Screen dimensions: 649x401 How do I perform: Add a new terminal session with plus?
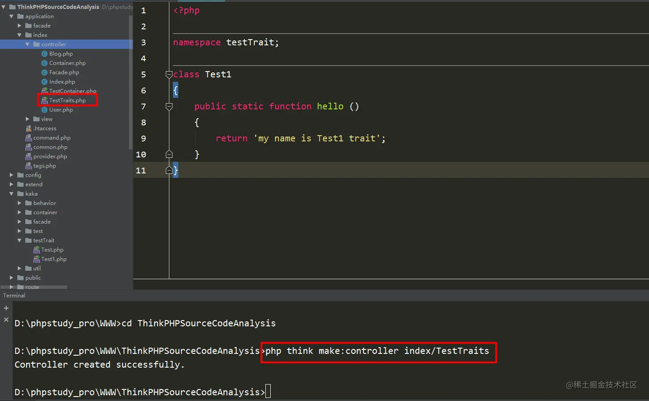coord(6,308)
